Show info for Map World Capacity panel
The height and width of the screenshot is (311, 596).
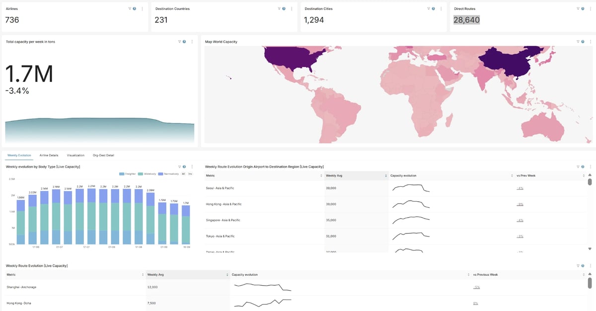(583, 42)
